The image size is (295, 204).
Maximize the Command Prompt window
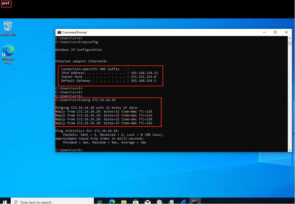[x=275, y=32]
